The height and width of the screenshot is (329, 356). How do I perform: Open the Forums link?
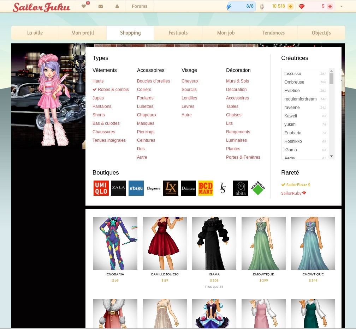[x=140, y=6]
